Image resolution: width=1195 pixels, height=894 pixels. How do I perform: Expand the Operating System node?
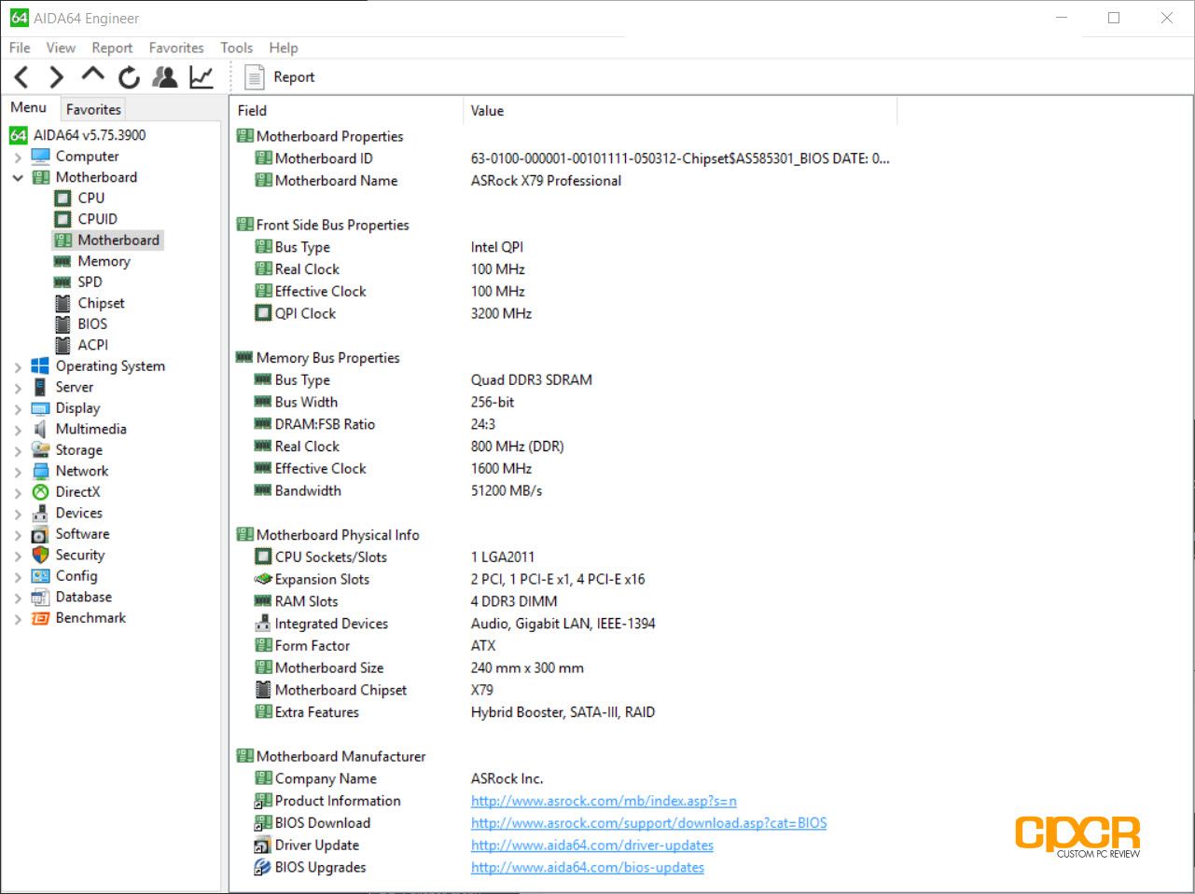(18, 367)
